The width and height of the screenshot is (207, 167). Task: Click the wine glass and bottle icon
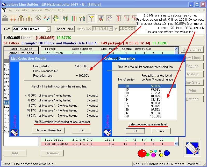coord(82,18)
